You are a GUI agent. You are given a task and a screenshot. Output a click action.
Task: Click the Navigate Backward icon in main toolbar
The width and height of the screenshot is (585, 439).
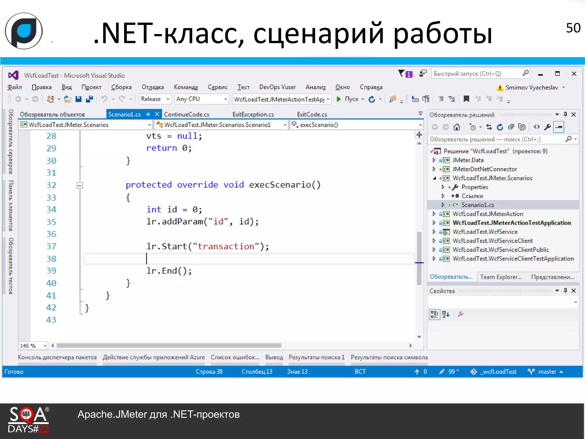coord(18,99)
